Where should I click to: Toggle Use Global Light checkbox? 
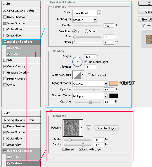(x=86, y=62)
